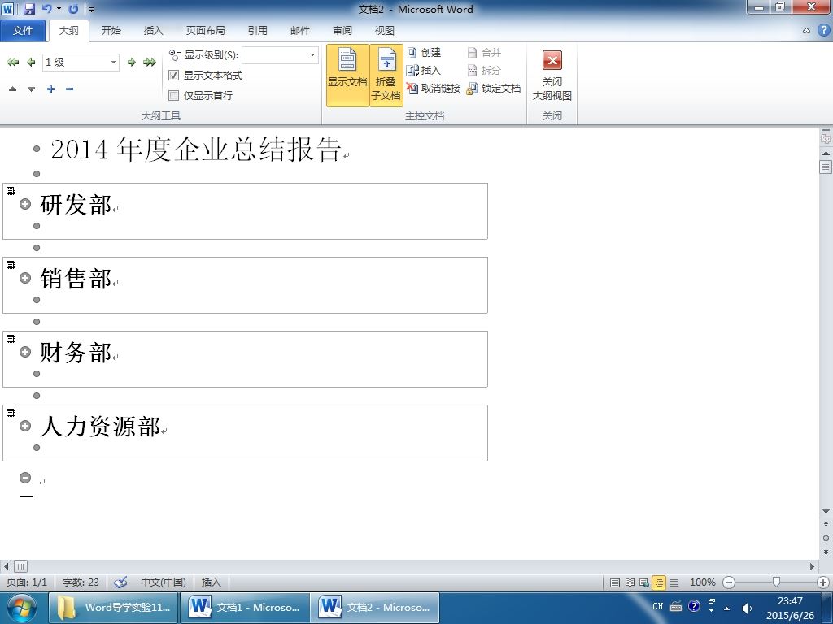Demote to body text double-arrow icon

point(150,62)
